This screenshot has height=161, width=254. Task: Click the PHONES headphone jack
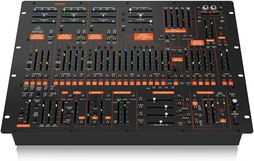point(232,96)
